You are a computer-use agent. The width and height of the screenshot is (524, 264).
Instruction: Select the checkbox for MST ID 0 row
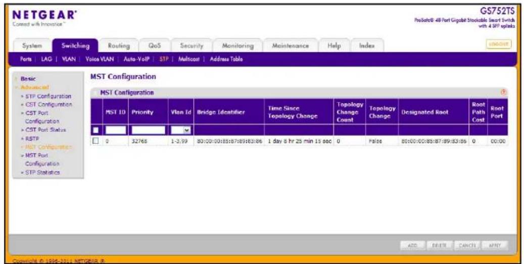[x=96, y=141]
